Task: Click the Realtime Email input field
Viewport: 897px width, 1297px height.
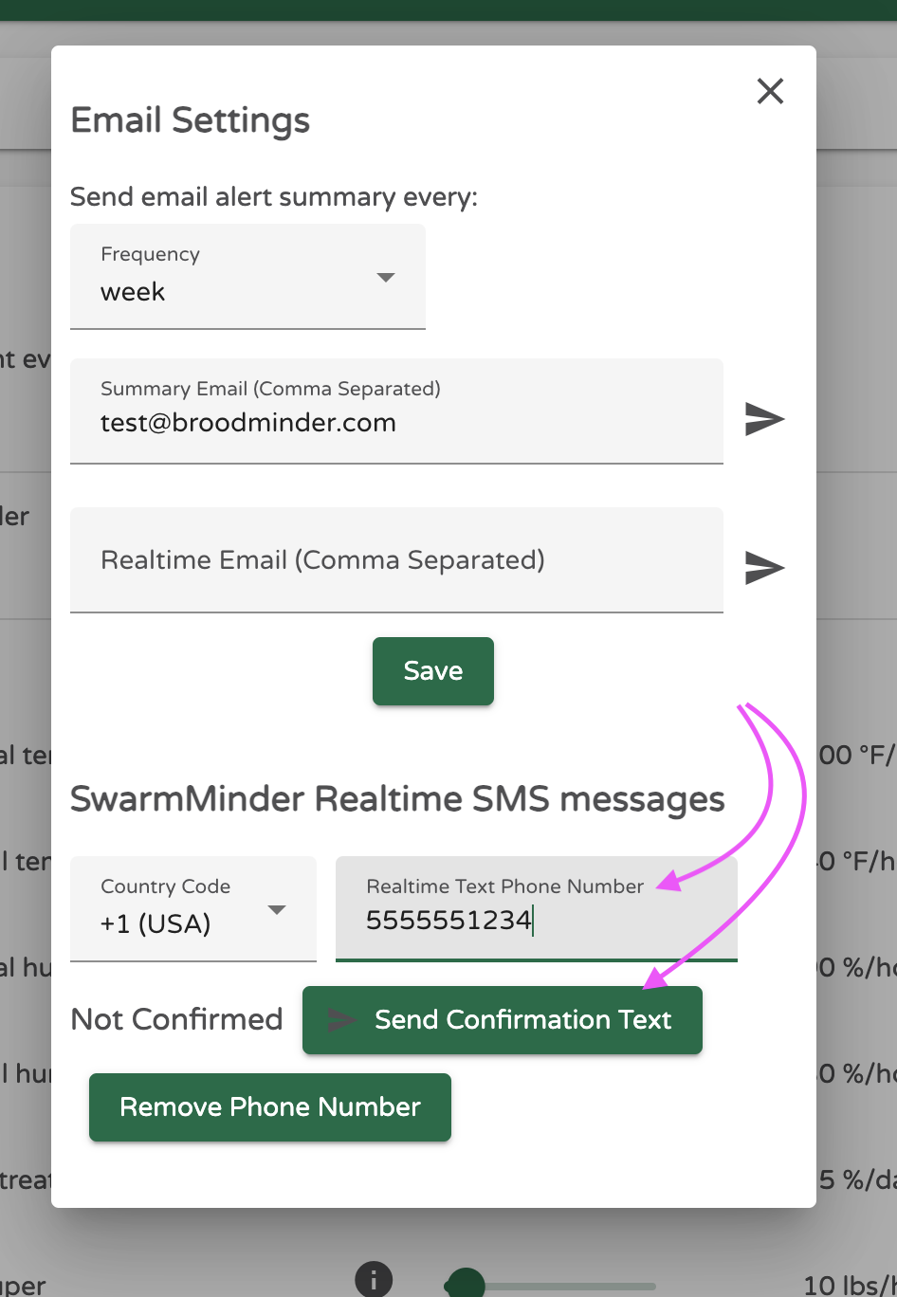Action: (x=396, y=560)
